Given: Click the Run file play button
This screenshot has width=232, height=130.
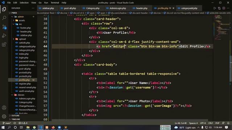Looking at the screenshot, I should (x=215, y=8).
